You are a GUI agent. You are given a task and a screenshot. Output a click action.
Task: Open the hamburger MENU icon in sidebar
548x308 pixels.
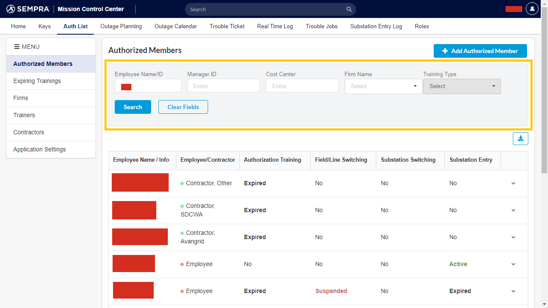[17, 47]
